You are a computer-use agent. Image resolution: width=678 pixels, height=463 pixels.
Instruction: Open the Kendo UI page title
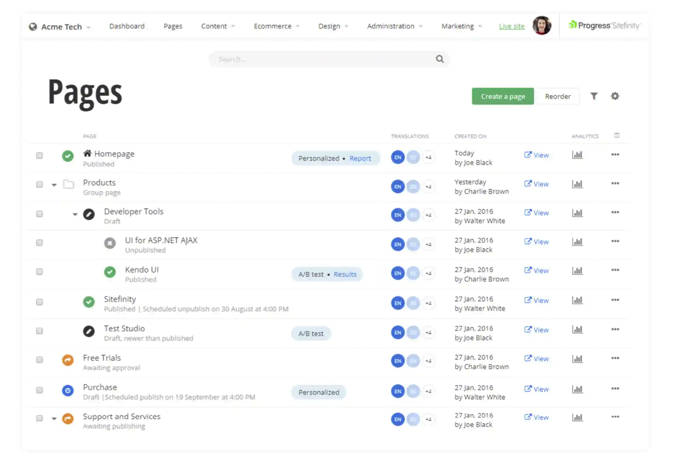(142, 270)
